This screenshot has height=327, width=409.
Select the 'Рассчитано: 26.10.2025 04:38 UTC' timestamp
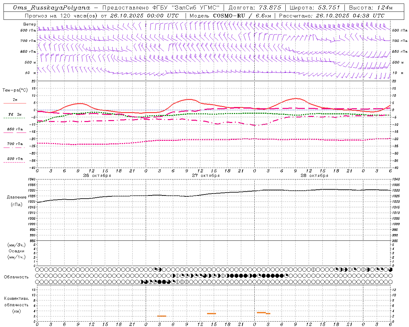pos(332,16)
